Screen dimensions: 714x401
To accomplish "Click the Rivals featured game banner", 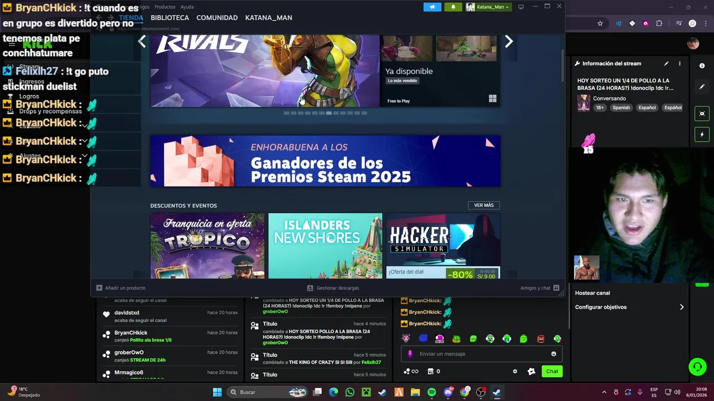I will [265, 71].
